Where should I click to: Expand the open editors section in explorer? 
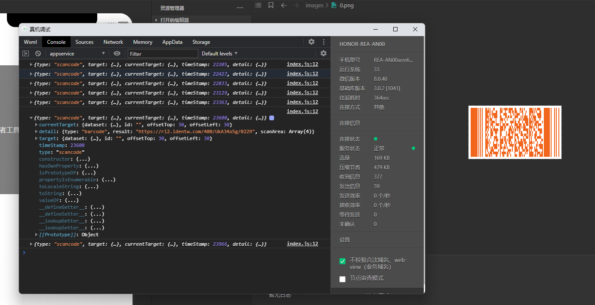(156, 20)
